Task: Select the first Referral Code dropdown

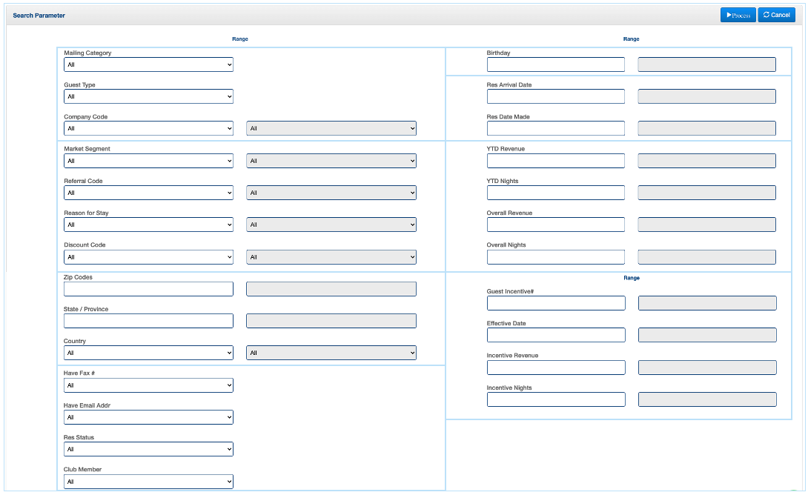Action: (148, 193)
